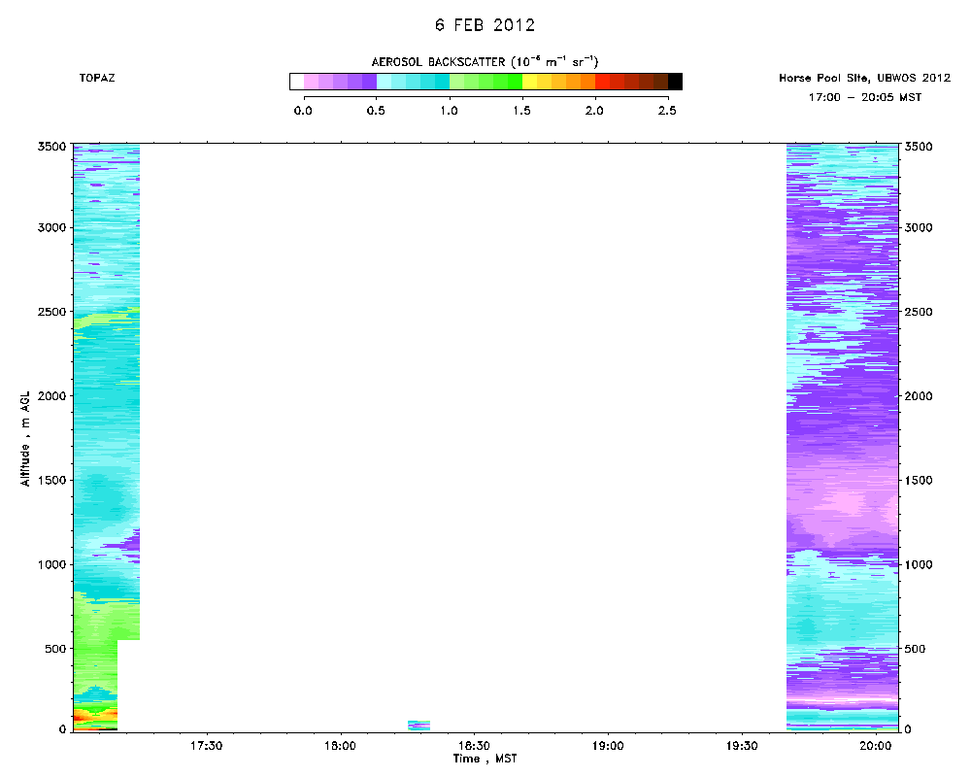Viewport: 971px width, 777px height.
Task: Click left axis label "3000"
Action: 51,227
